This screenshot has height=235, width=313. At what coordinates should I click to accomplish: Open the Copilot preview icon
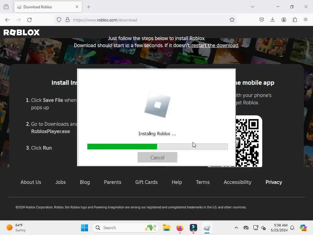coord(303,228)
